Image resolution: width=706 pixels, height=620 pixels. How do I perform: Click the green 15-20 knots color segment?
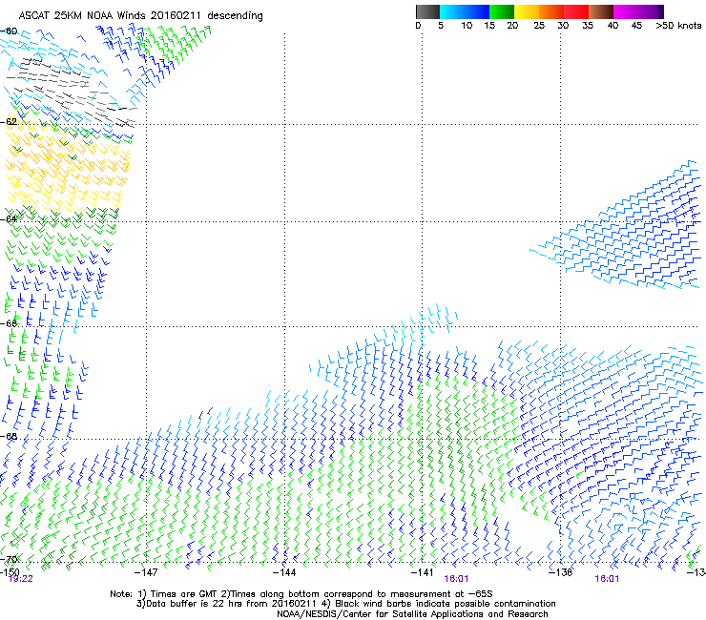pyautogui.click(x=502, y=11)
